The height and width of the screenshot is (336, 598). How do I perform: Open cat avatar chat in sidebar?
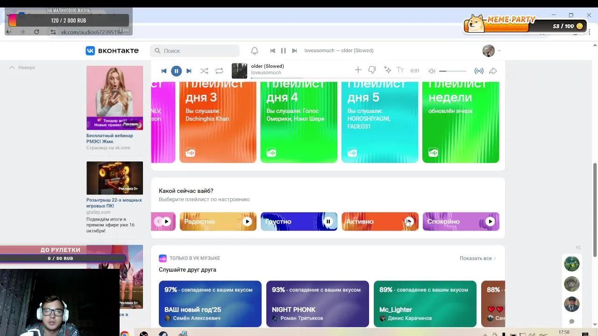coord(571,284)
